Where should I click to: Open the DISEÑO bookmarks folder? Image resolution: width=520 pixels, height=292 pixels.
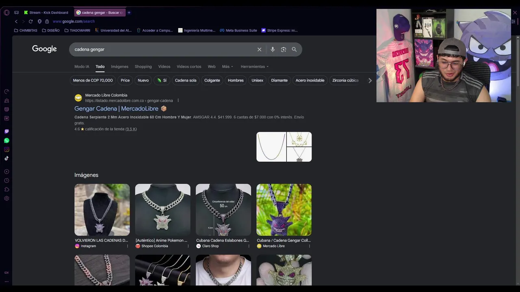pos(51,30)
